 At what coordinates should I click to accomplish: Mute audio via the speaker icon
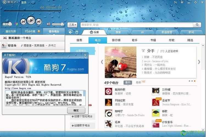tap(48, 24)
